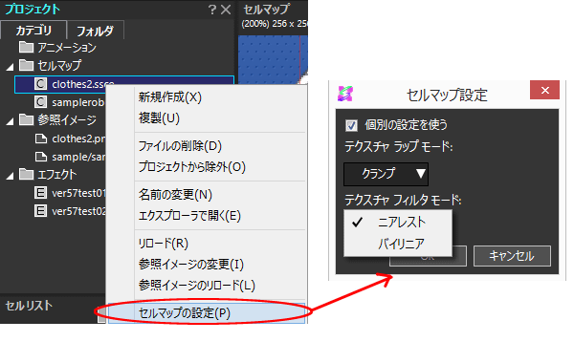Select ニアレスト filter mode option
The height and width of the screenshot is (363, 574).
tap(398, 223)
